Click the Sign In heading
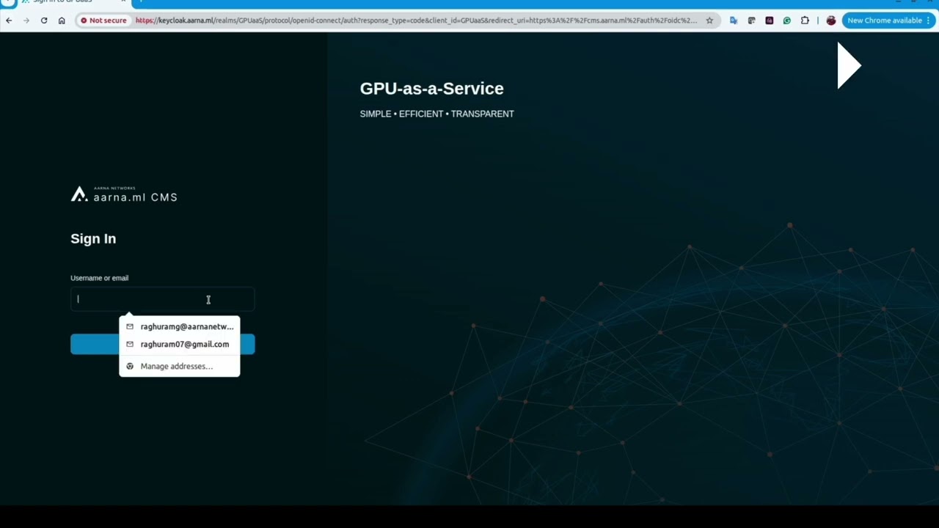Screen dimensions: 939x528 (93, 238)
